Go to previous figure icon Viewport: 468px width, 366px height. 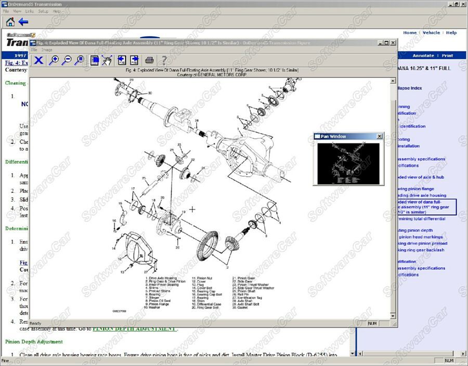[x=121, y=60]
